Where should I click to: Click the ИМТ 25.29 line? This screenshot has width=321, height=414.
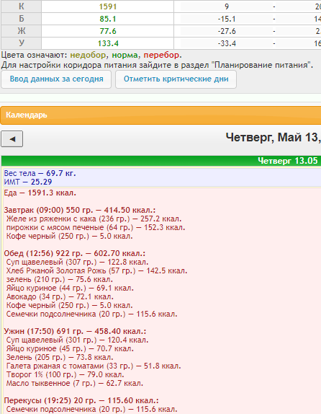[x=28, y=182]
